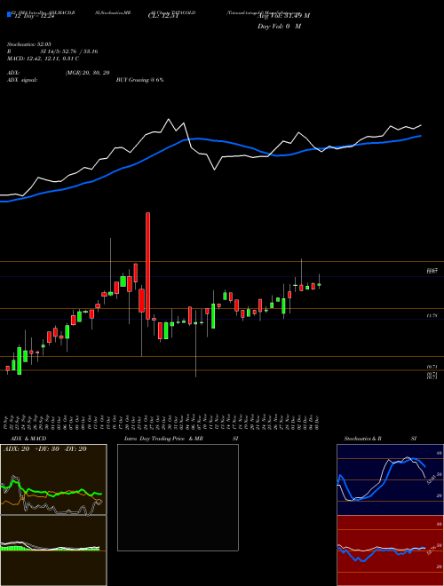Image resolution: width=444 pixels, height=586 pixels.
Task: Click the tallest red candlestick on the price chart
Action: pos(148,265)
